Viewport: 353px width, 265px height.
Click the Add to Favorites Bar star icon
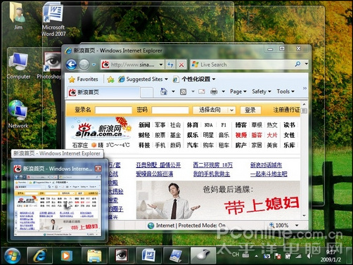click(110, 79)
